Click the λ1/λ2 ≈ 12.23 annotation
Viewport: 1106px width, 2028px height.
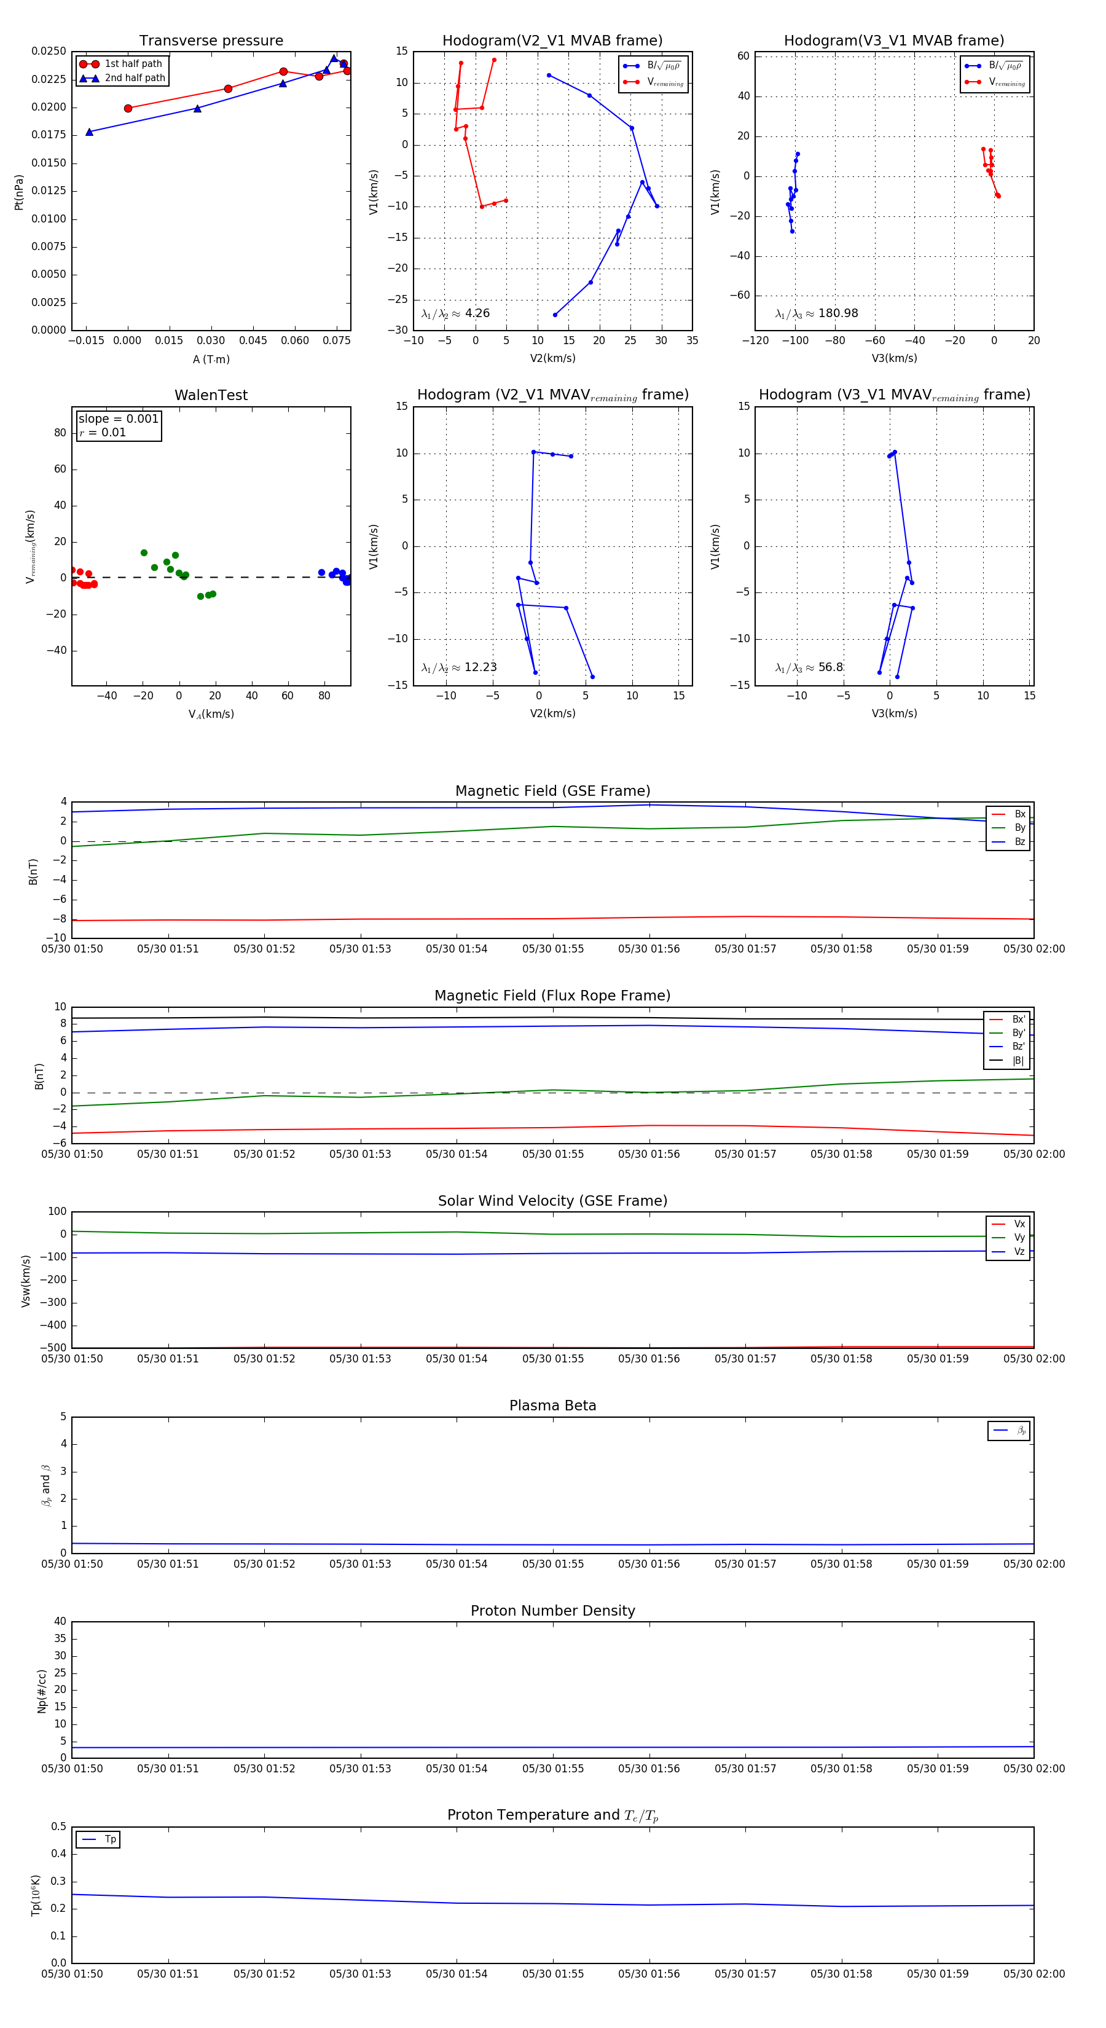[459, 667]
